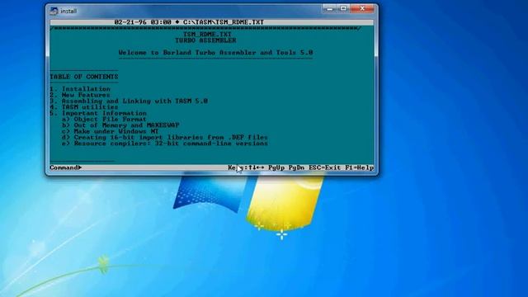The image size is (528, 297).
Task: Click the PgUp hint in status bar
Action: [x=276, y=167]
